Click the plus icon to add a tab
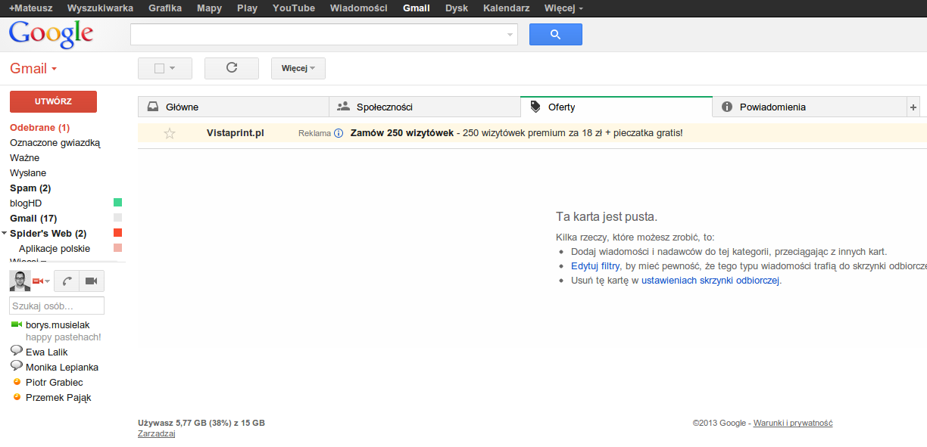 [x=913, y=107]
